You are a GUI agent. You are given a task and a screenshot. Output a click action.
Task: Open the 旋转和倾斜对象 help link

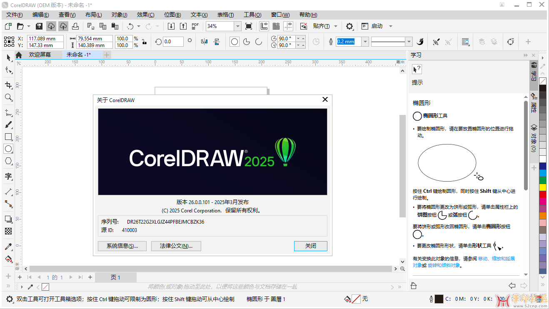click(444, 265)
